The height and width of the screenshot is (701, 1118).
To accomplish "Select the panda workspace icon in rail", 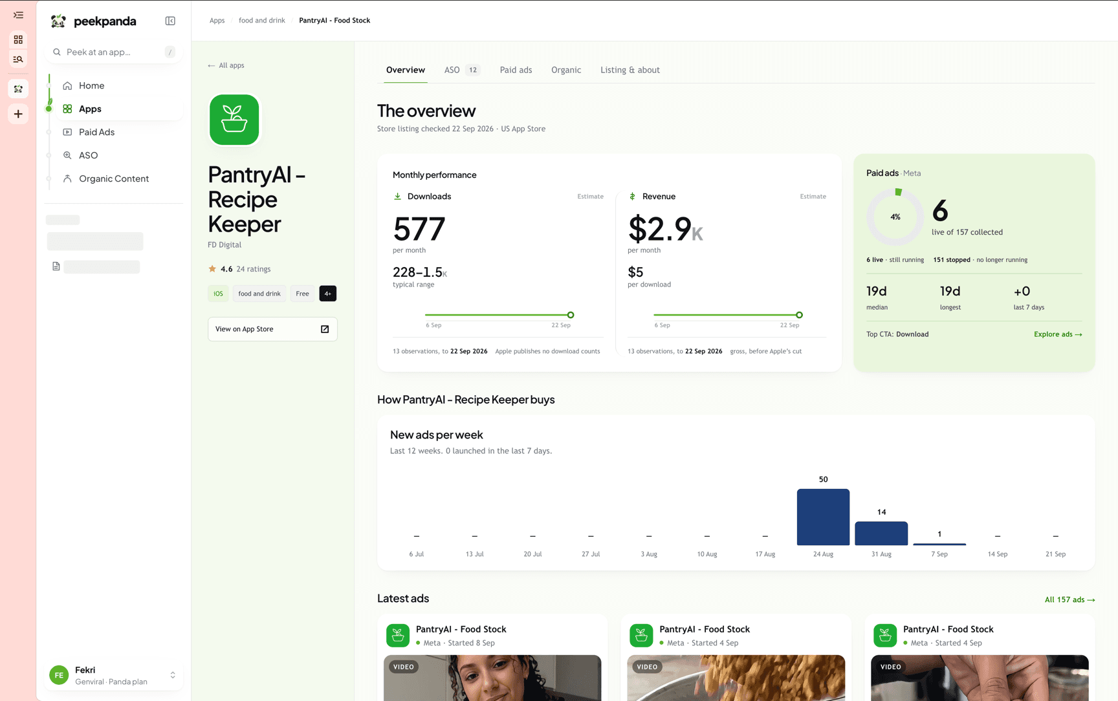I will tap(18, 89).
